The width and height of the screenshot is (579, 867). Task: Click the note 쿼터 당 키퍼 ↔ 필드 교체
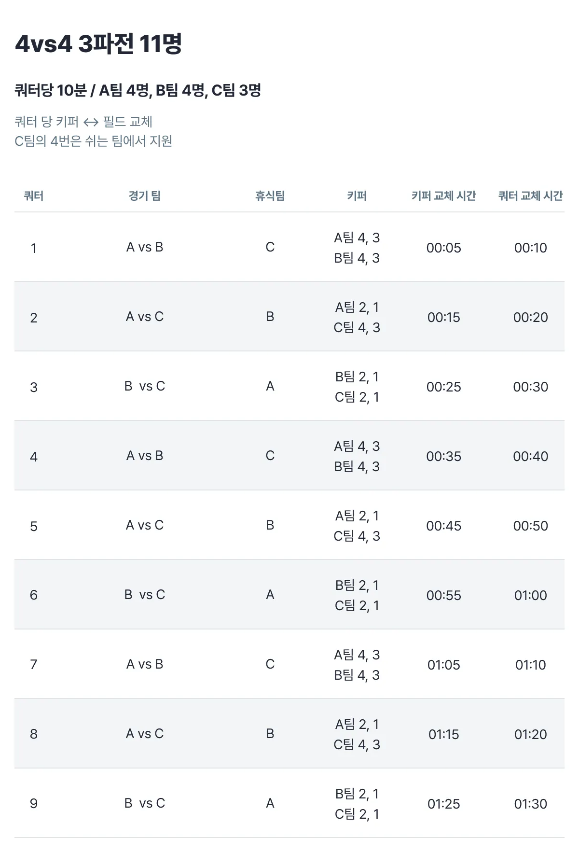(x=83, y=122)
